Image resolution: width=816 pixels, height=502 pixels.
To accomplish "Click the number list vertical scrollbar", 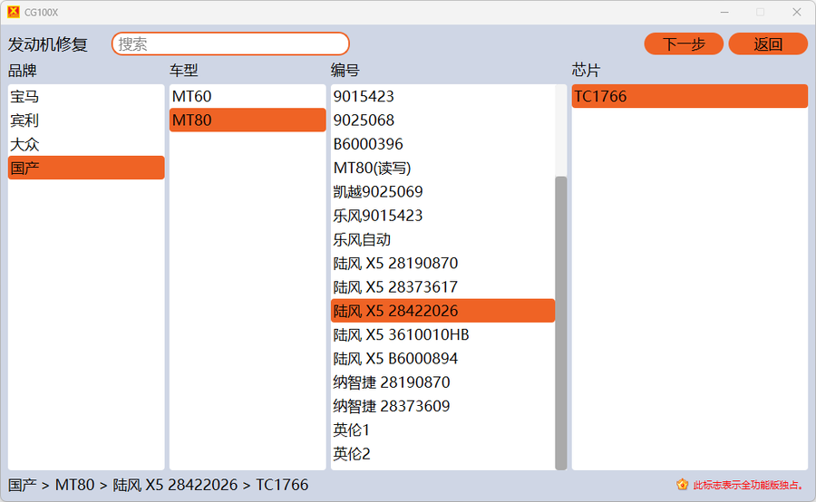I will pos(561,322).
